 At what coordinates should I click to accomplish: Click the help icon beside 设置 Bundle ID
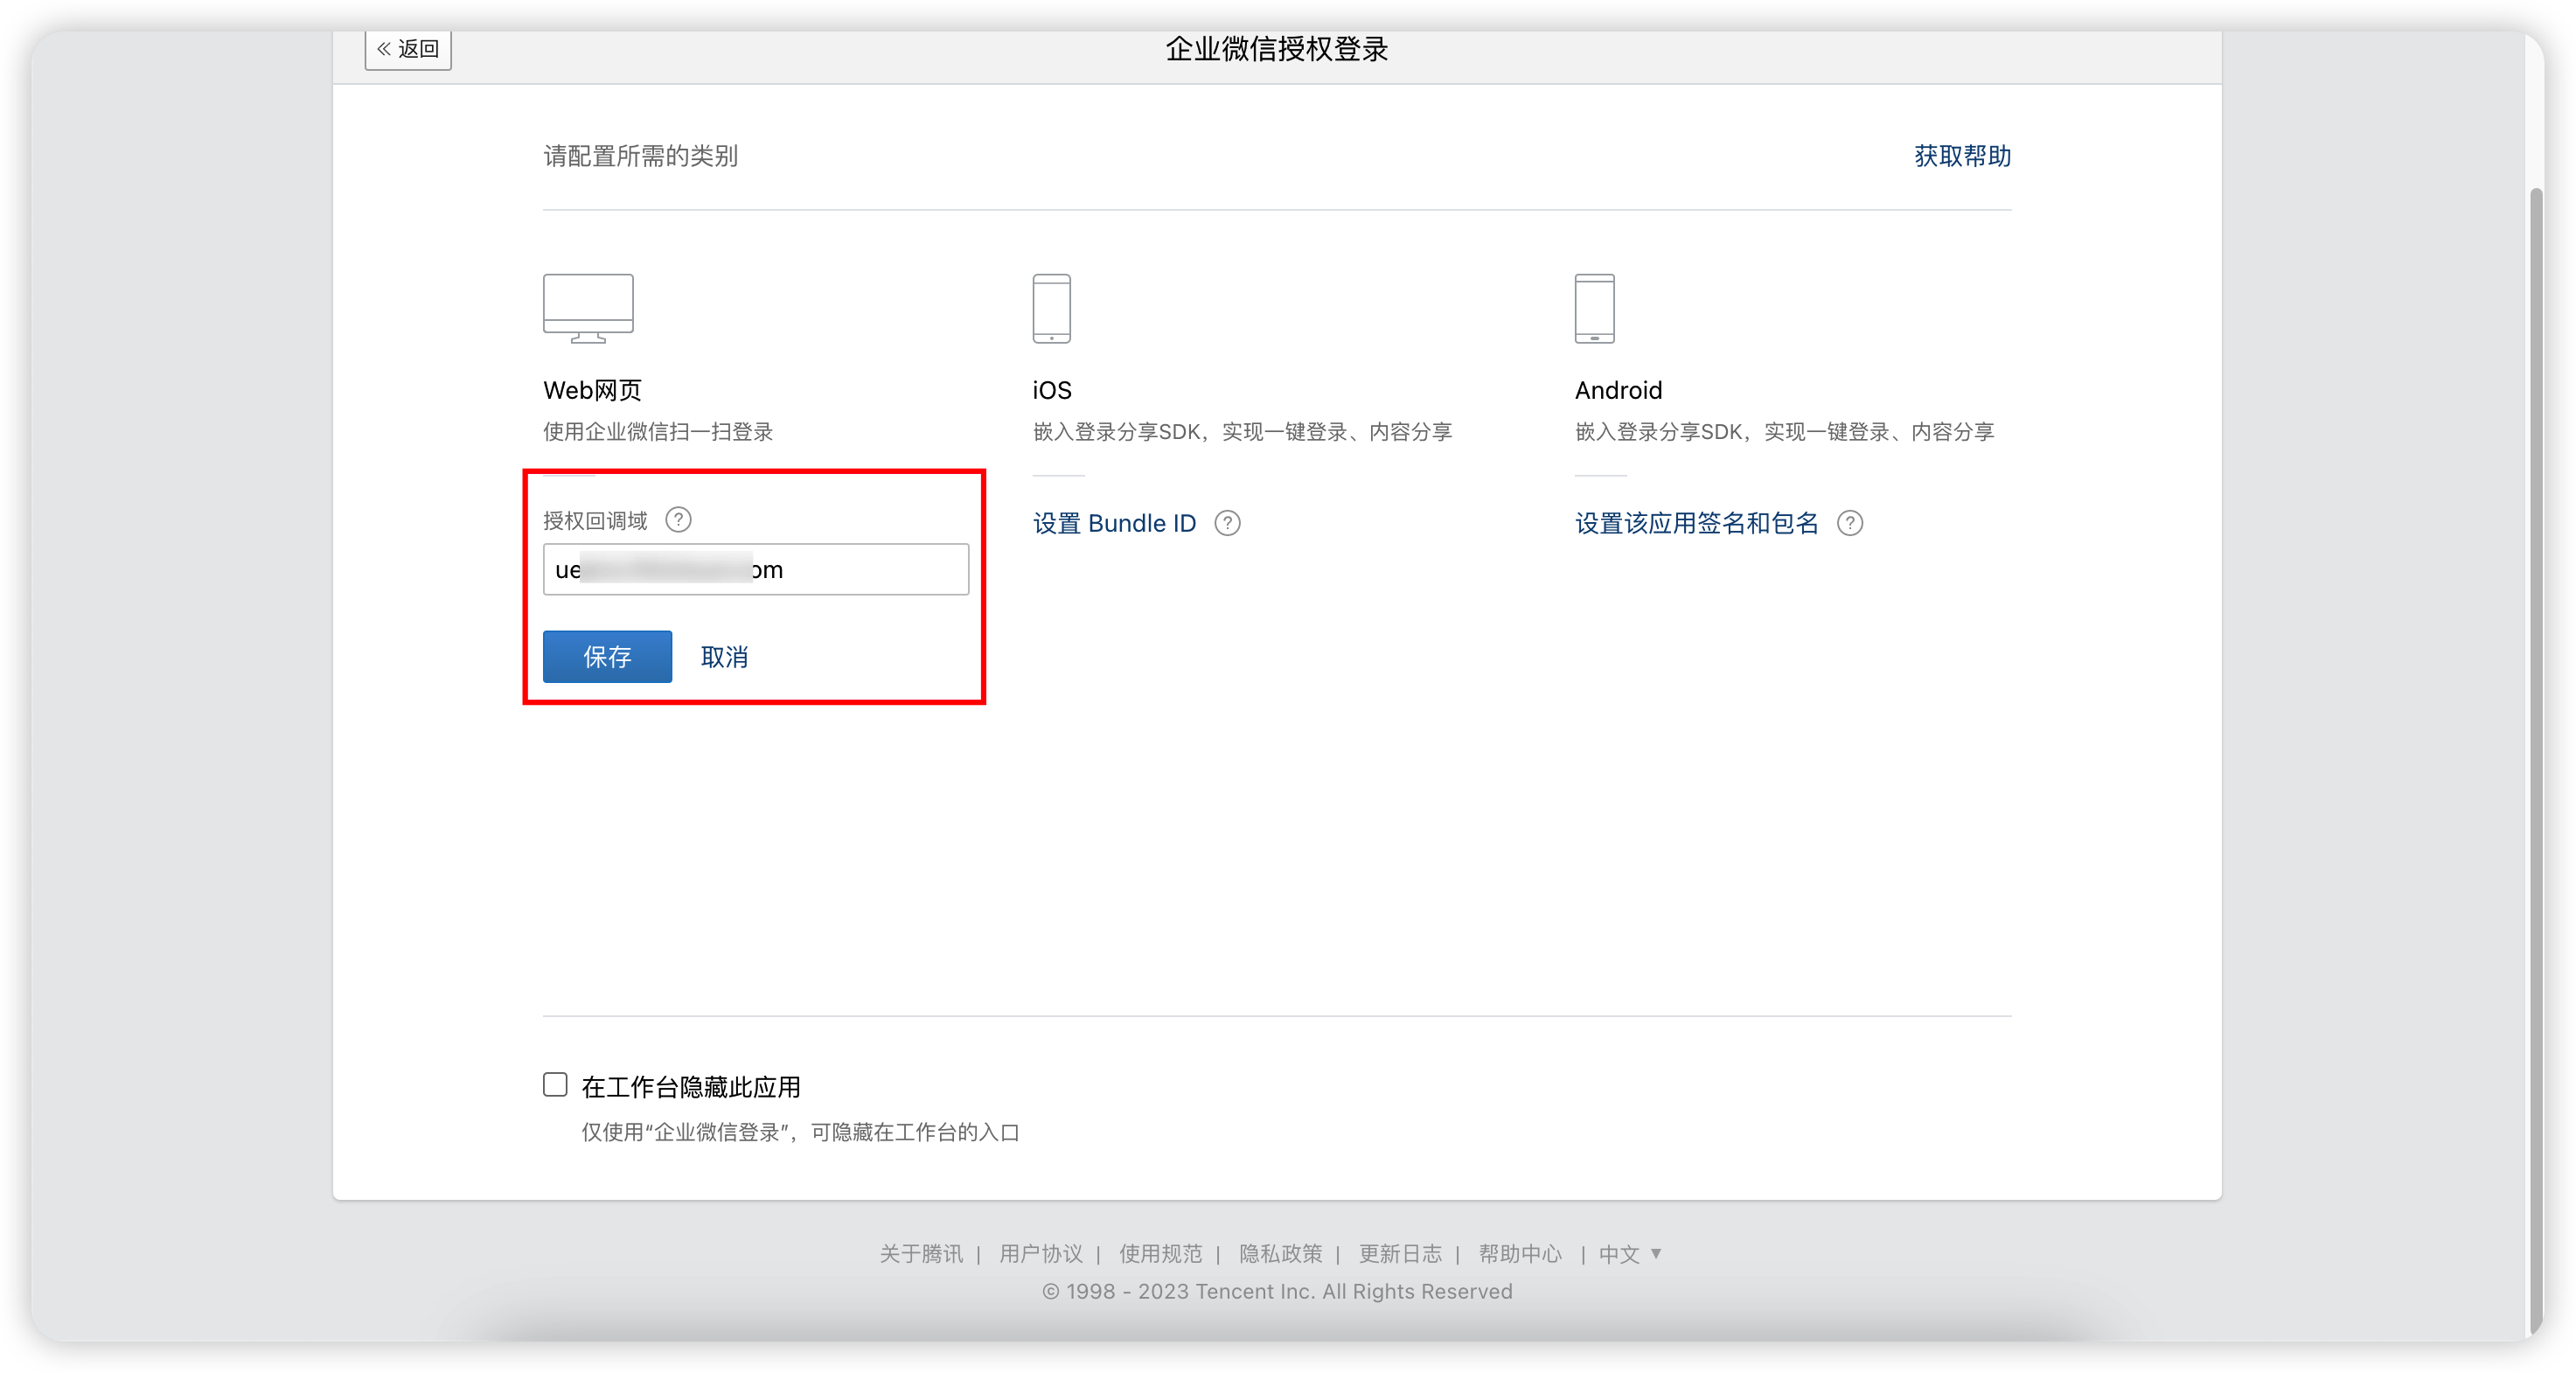1227,523
